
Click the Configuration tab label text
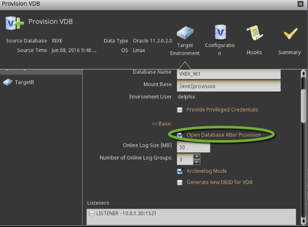tap(219, 49)
